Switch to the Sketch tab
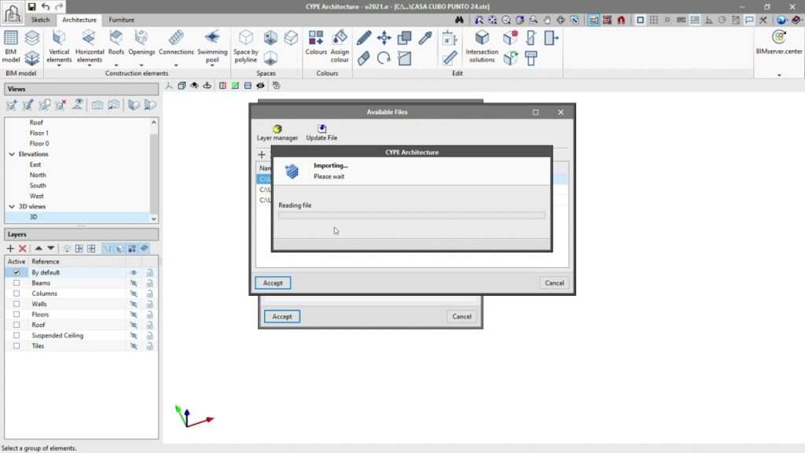The width and height of the screenshot is (805, 453). click(40, 20)
